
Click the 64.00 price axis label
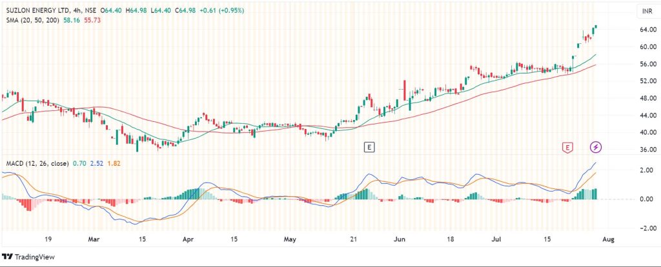click(x=647, y=30)
